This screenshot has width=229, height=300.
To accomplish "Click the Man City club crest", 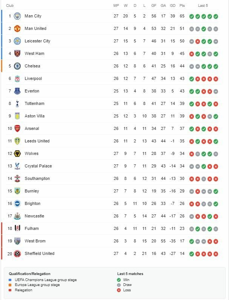I will [x=17, y=16].
